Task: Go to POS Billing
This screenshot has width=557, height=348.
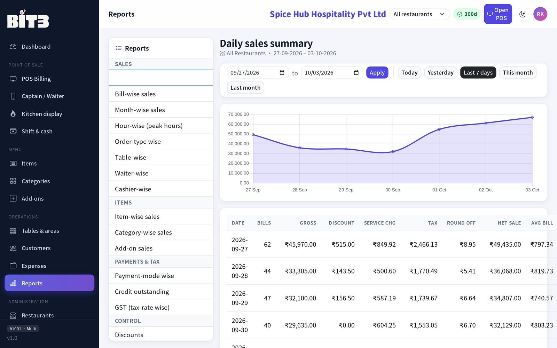Action: (x=49, y=79)
